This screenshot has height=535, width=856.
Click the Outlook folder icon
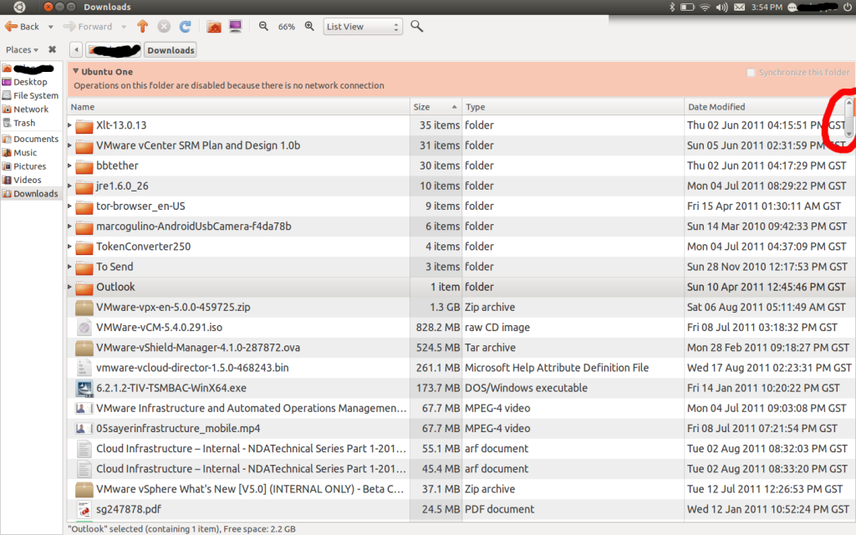[84, 288]
